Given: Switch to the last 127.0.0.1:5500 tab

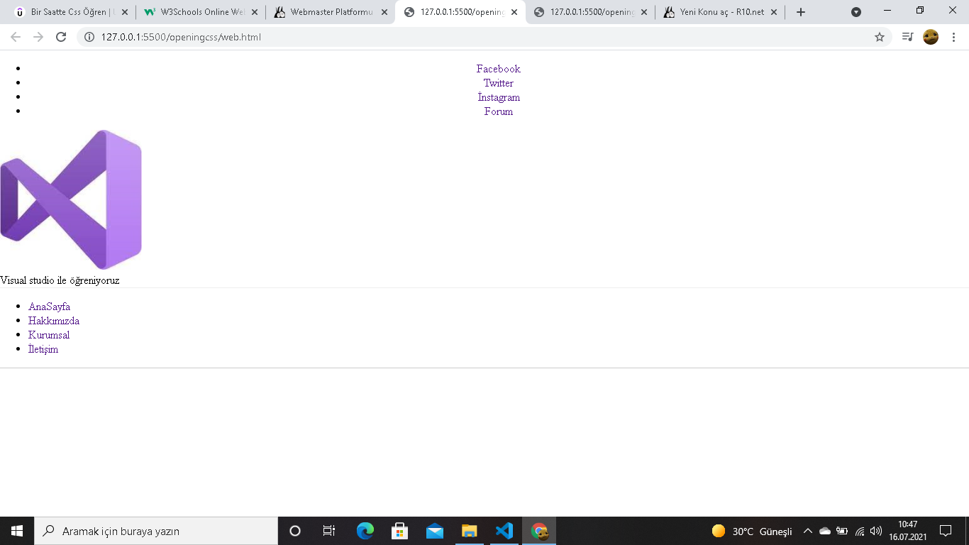Looking at the screenshot, I should pyautogui.click(x=590, y=12).
